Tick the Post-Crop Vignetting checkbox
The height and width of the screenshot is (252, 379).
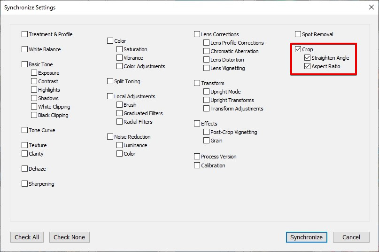tap(207, 132)
